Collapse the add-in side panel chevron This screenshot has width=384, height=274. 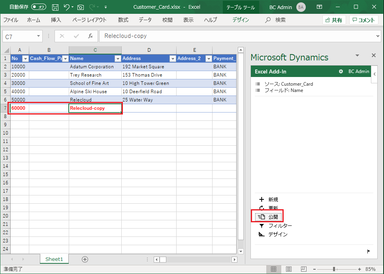click(x=375, y=74)
